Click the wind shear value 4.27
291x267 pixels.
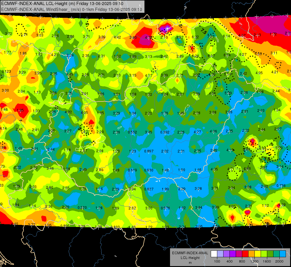(x=197, y=132)
